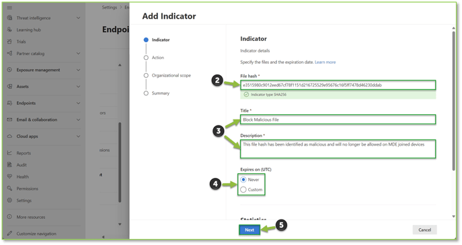Select the Custom expiration radio button
Image resolution: width=462 pixels, height=245 pixels.
click(243, 190)
